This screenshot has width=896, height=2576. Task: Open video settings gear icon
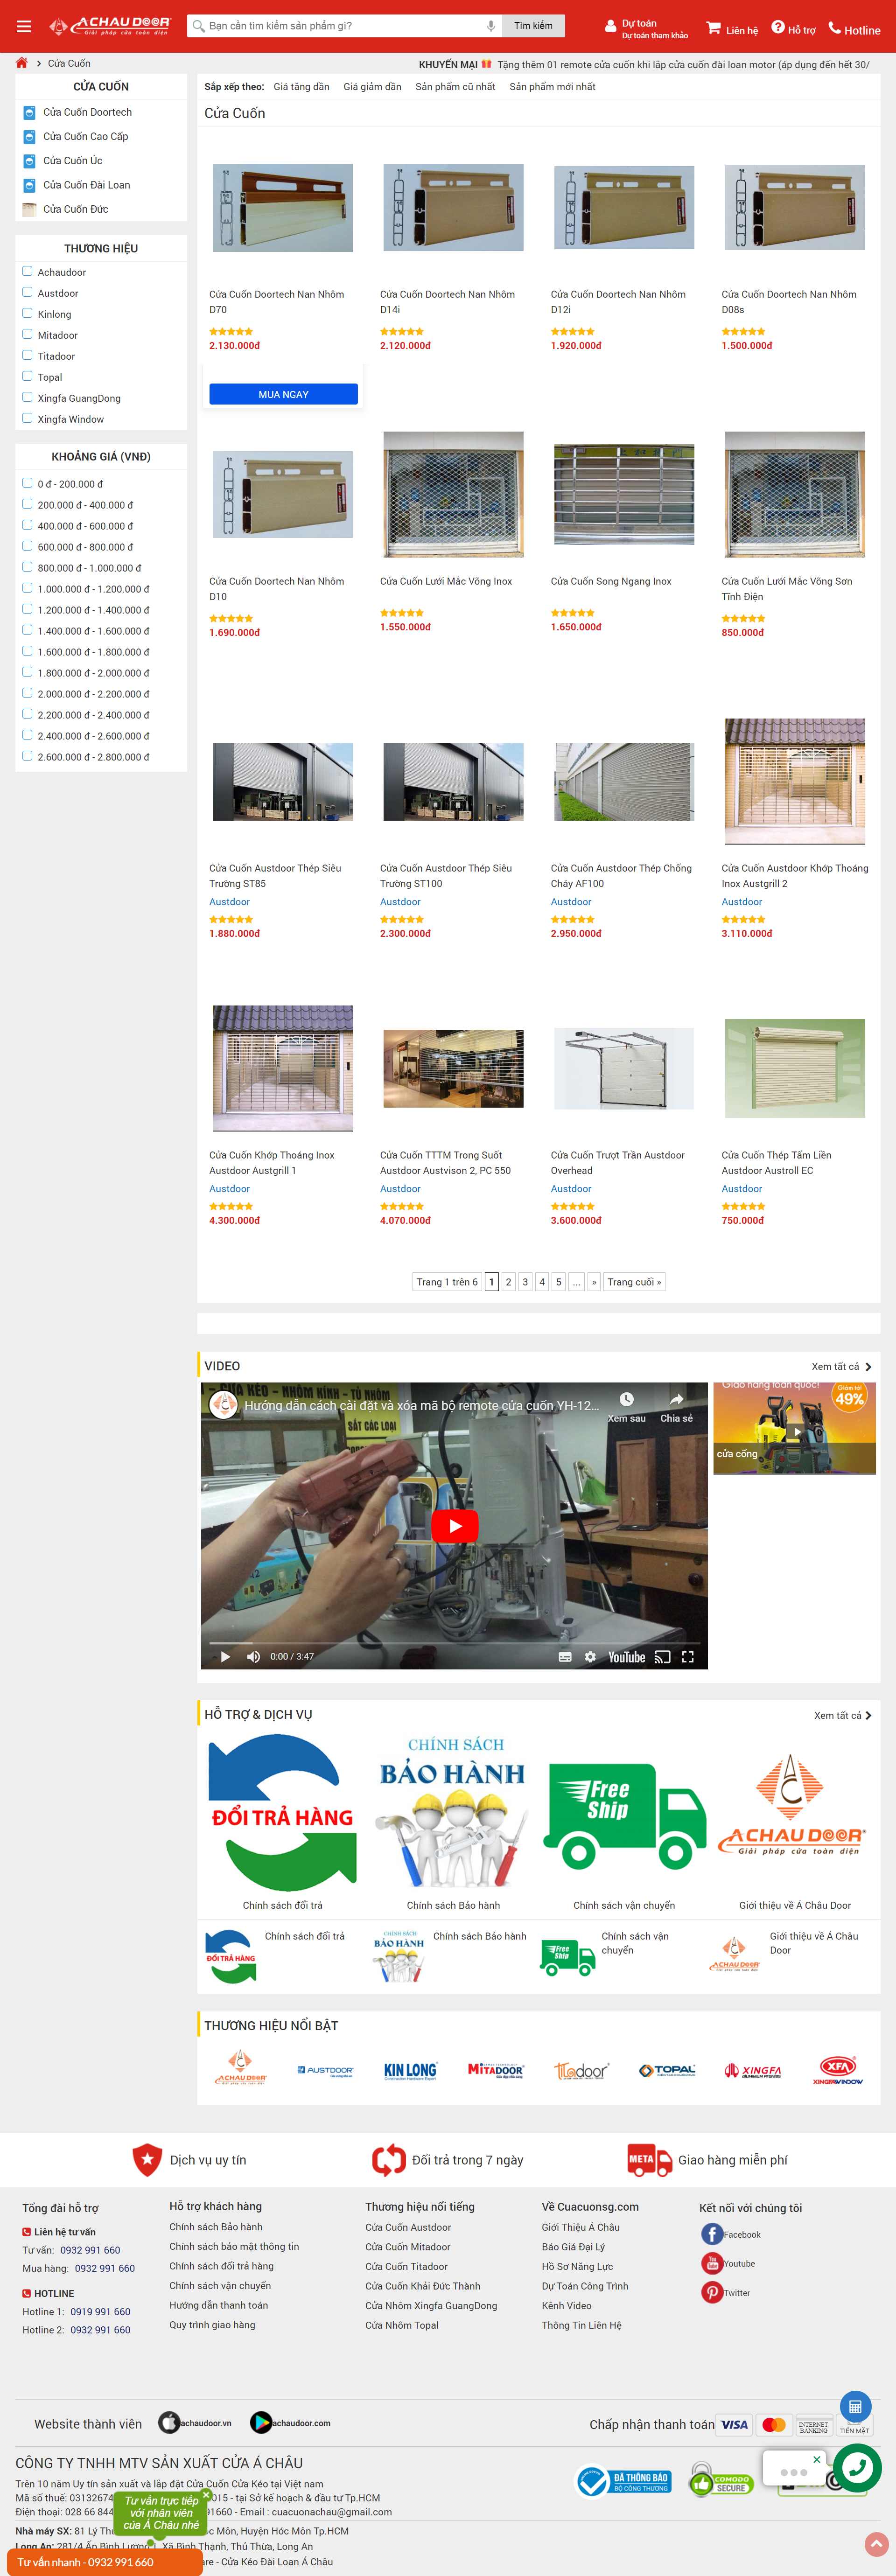click(590, 1657)
